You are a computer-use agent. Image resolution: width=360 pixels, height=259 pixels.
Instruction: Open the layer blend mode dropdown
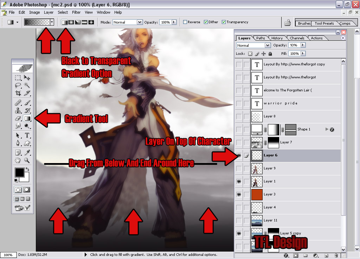268,45
